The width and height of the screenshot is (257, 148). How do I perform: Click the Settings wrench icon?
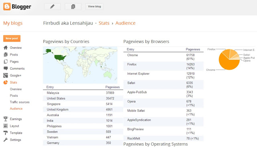tap(6, 140)
